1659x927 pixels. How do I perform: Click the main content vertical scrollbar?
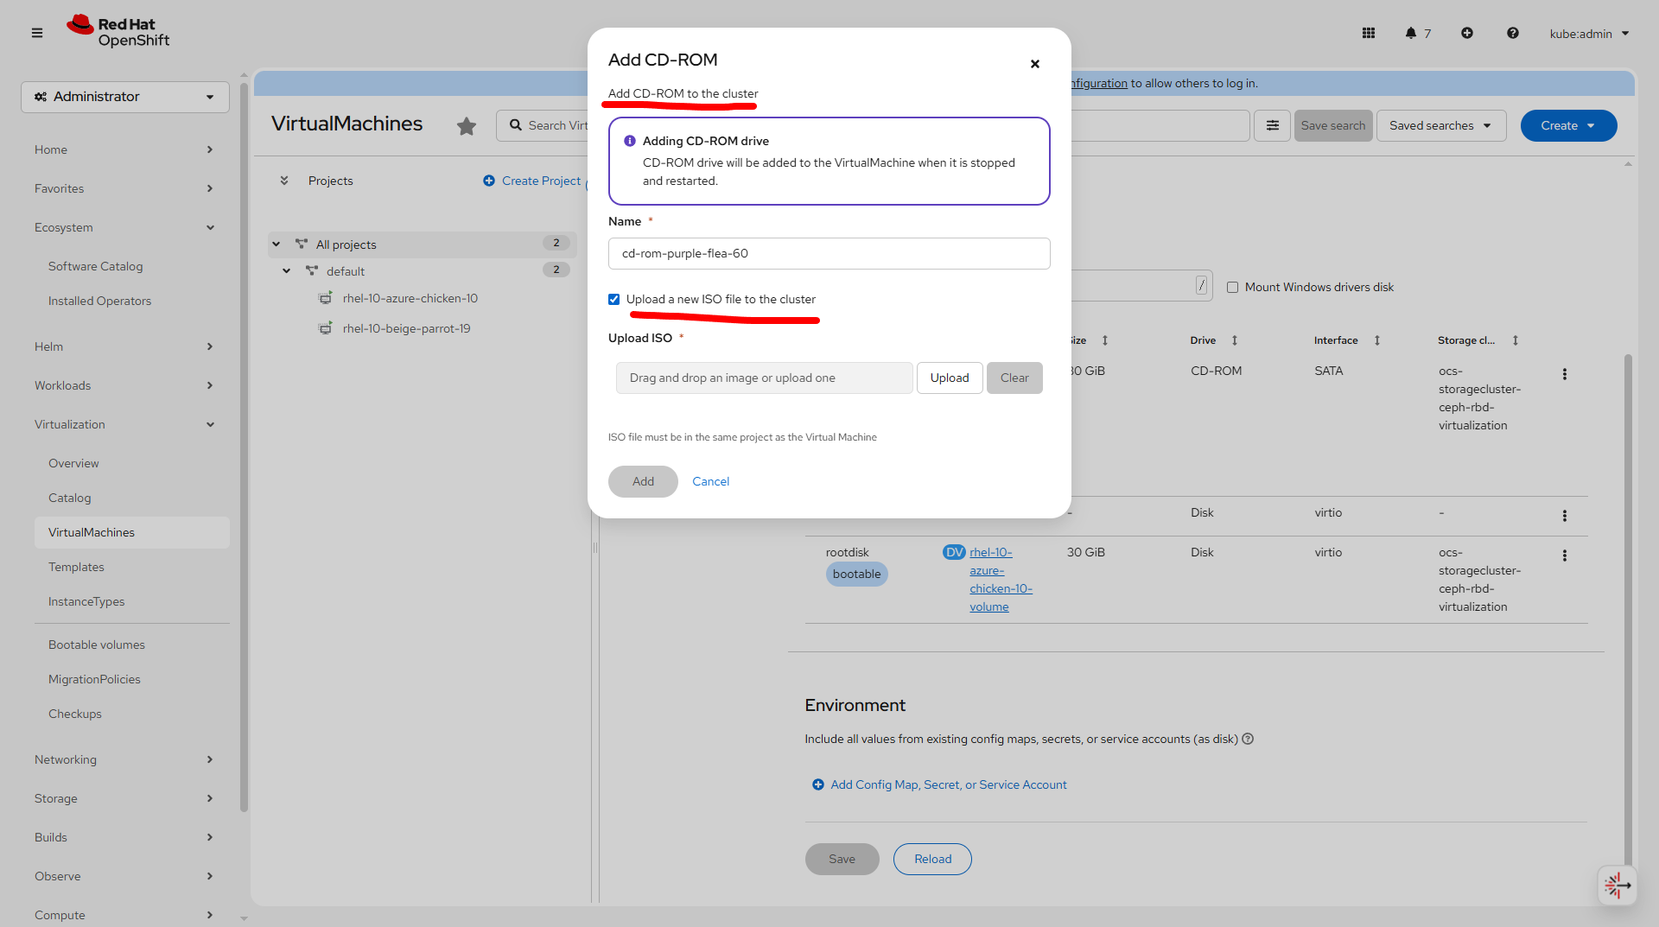coord(1628,611)
